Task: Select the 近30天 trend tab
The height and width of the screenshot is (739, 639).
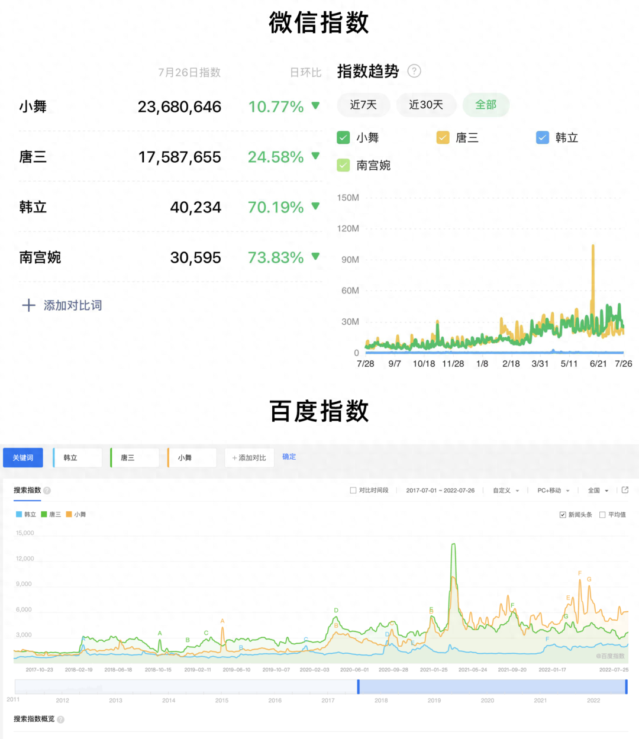Action: click(x=426, y=105)
